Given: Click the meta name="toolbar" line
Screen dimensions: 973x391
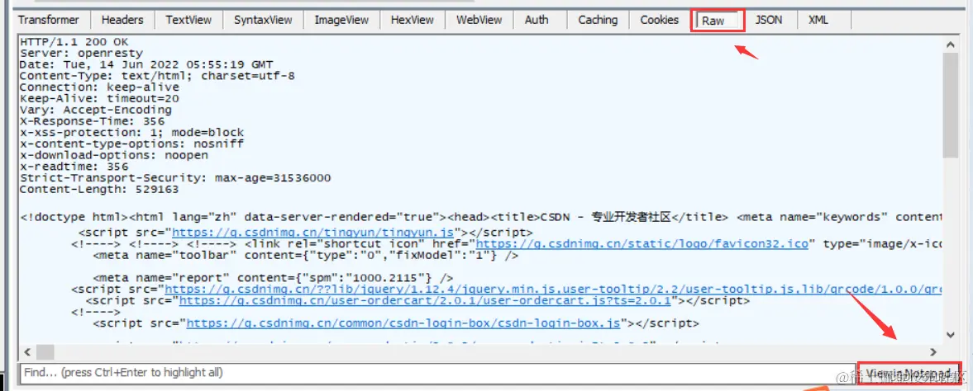Looking at the screenshot, I should coord(305,255).
